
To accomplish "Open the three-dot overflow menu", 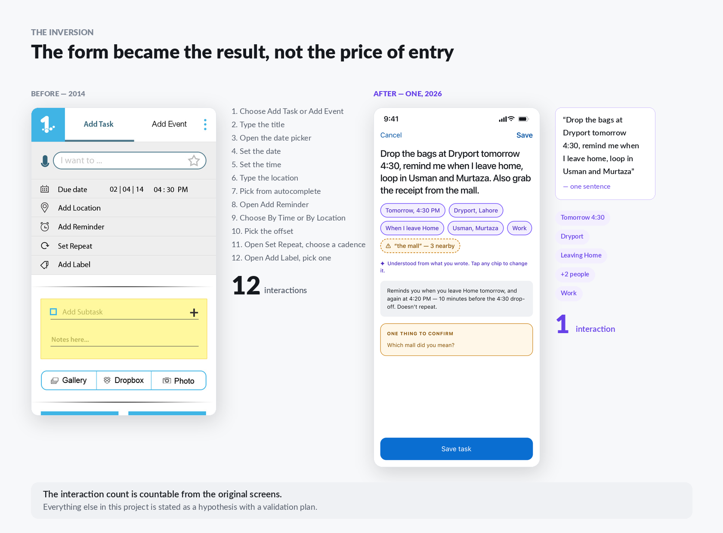I will [205, 125].
